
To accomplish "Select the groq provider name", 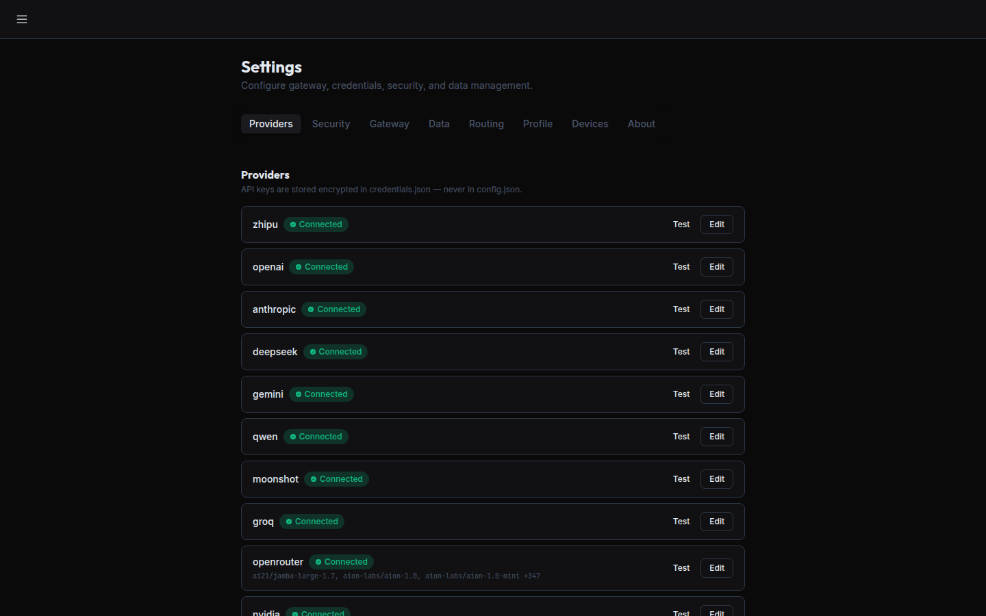I will tap(263, 522).
